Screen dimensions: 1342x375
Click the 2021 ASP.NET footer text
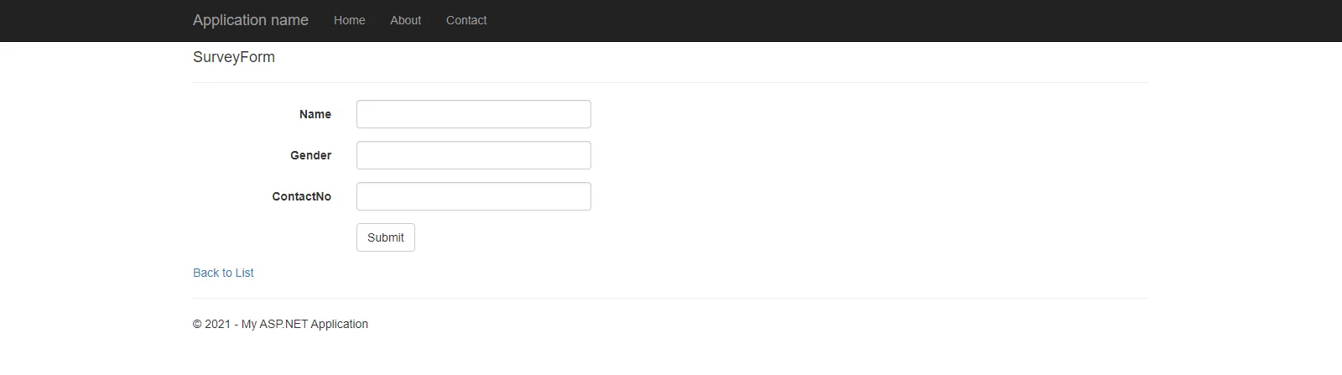tap(280, 324)
